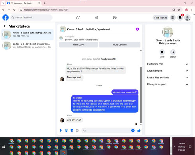This screenshot has height=155, width=195.
Task: Click the "Yes, are you interested?" message
Action: pyautogui.click(x=125, y=92)
